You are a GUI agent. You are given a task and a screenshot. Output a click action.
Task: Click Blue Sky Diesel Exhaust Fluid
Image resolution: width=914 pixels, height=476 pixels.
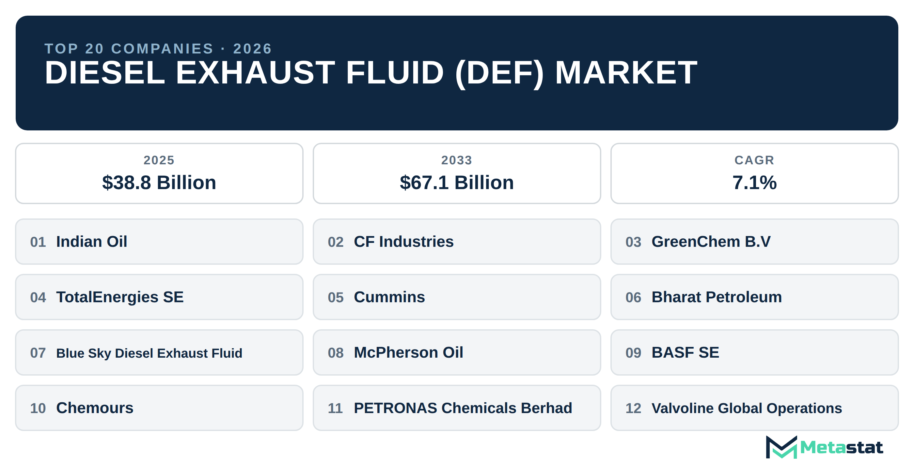[x=159, y=353]
